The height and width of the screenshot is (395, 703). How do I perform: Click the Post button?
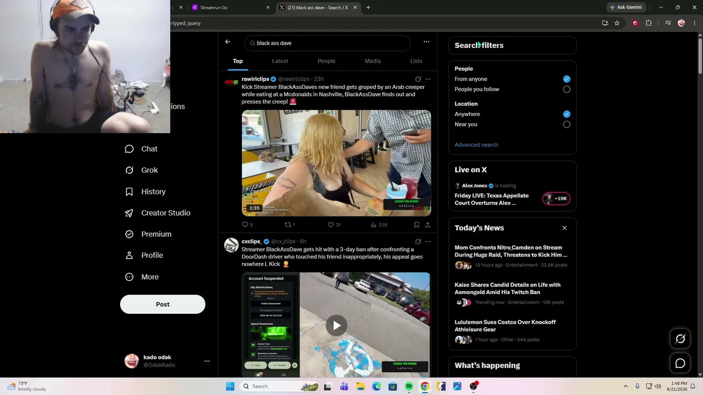click(163, 304)
